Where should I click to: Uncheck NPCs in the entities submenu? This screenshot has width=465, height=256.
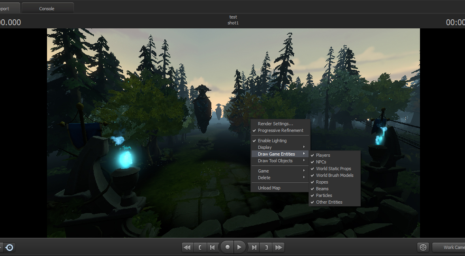[335, 162]
